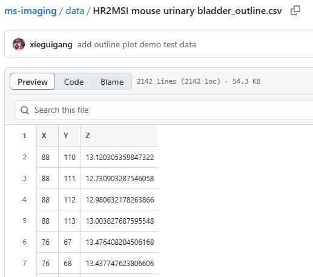Open the ms-imaging repository link

point(30,11)
